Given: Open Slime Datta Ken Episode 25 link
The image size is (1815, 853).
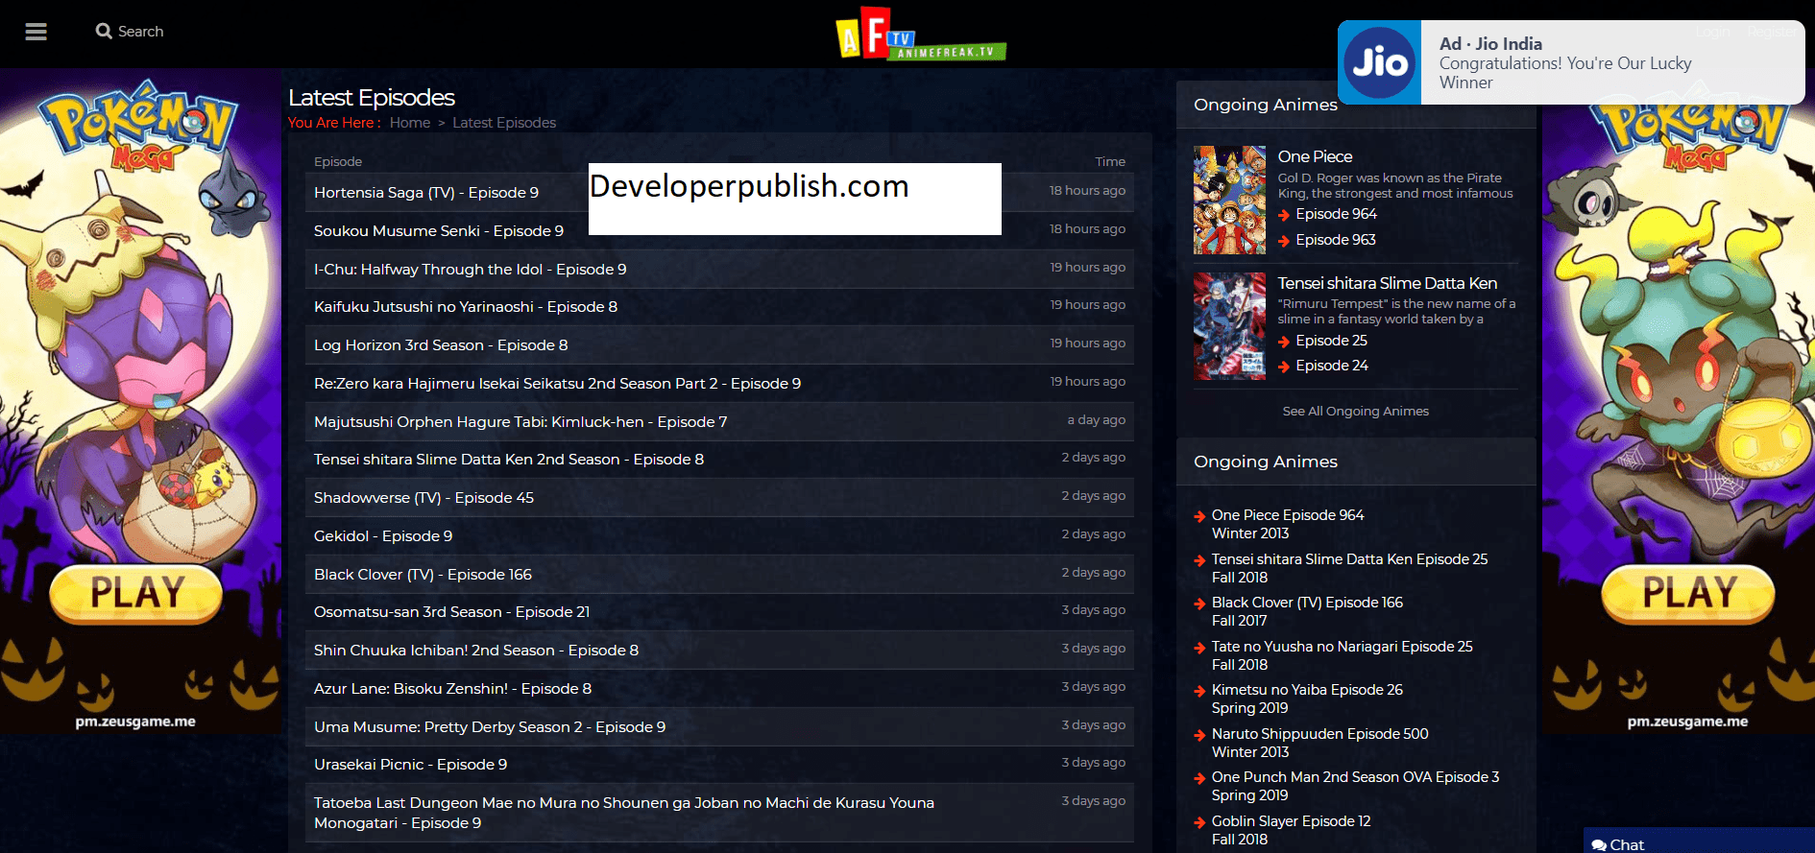Looking at the screenshot, I should click(1331, 341).
